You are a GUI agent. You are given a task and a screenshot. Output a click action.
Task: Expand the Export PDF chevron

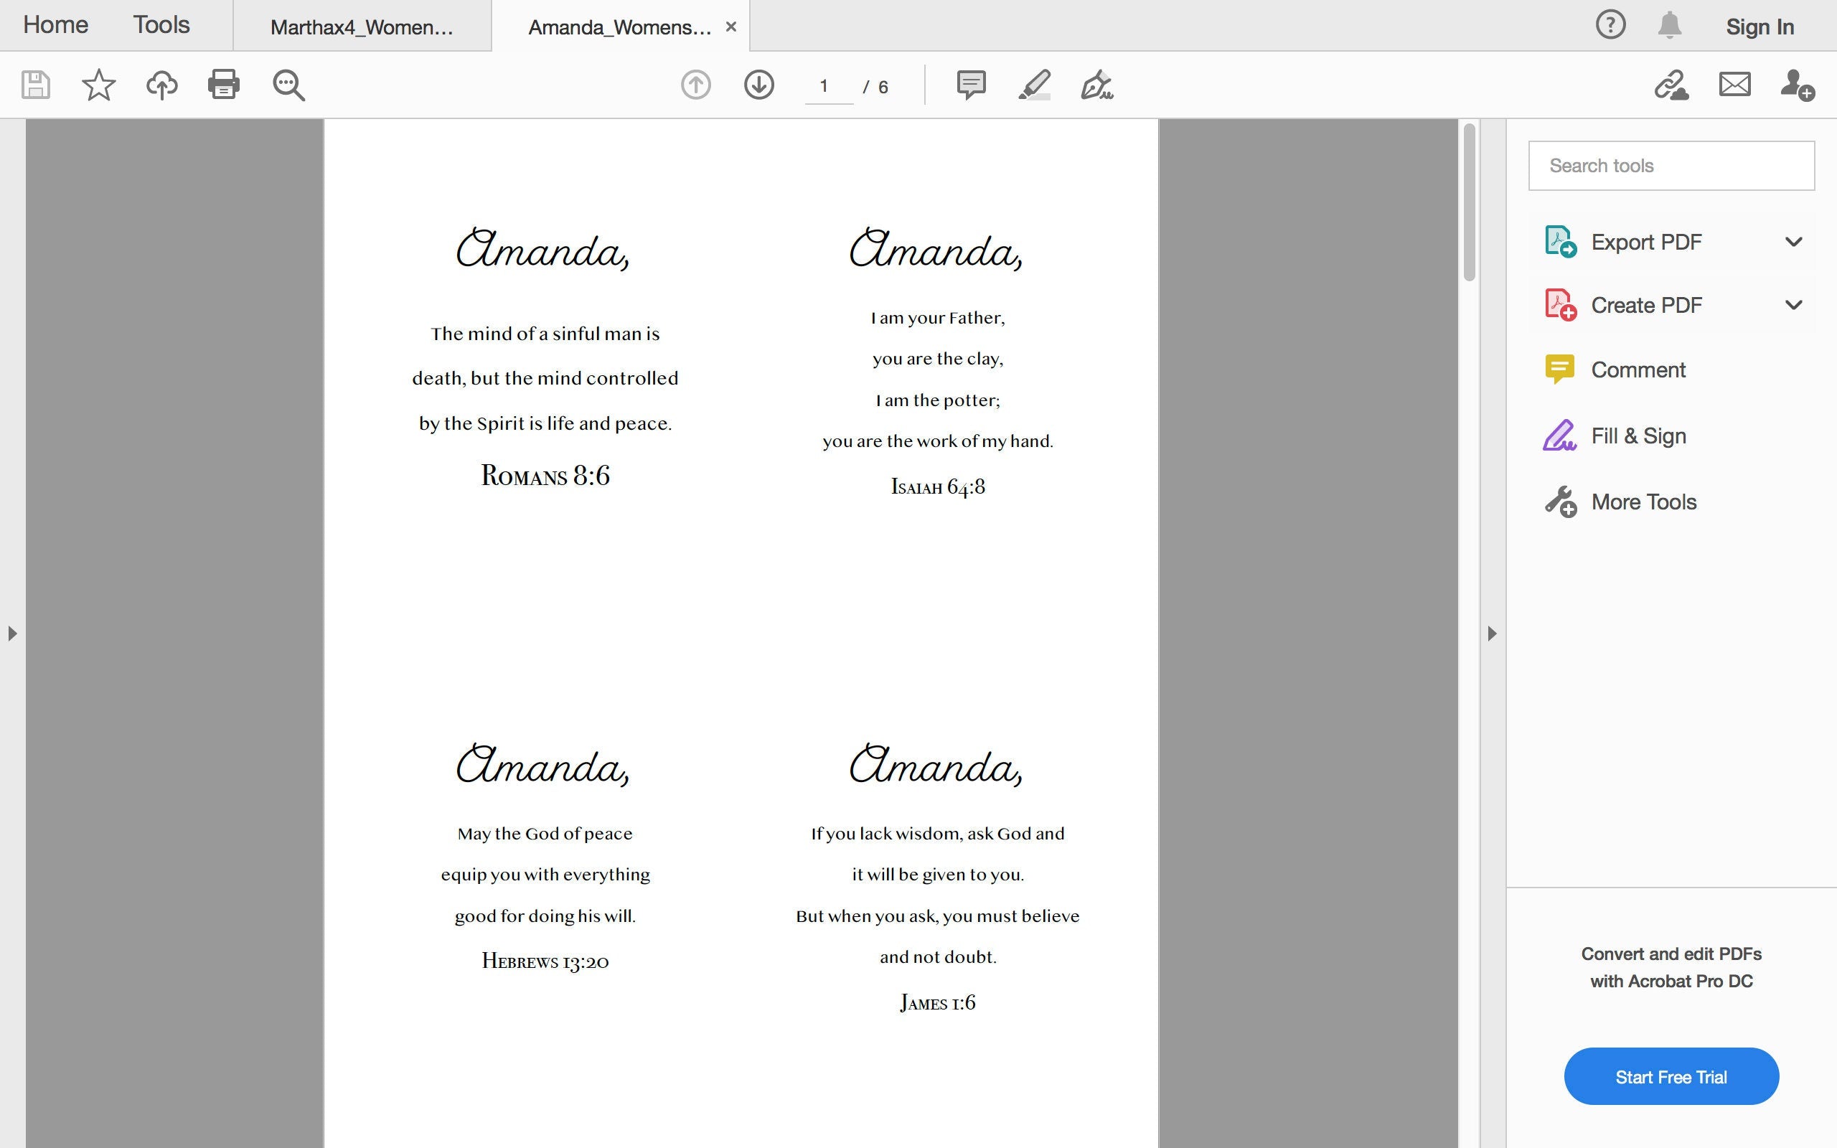[x=1794, y=243]
